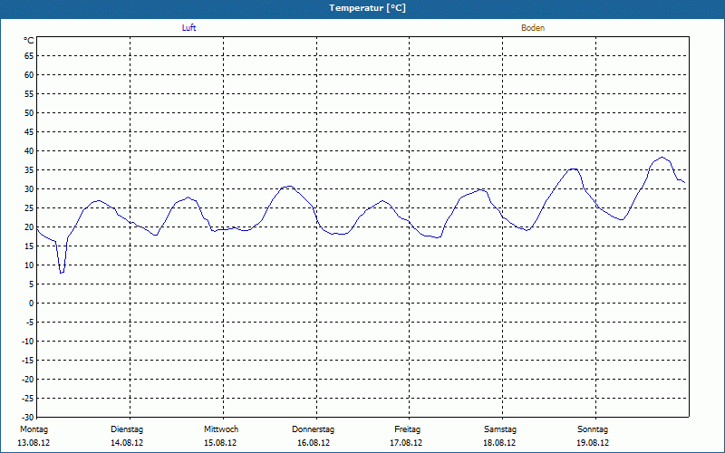Click the Samstag peak of the curve
725x453 pixels.
[x=574, y=169]
